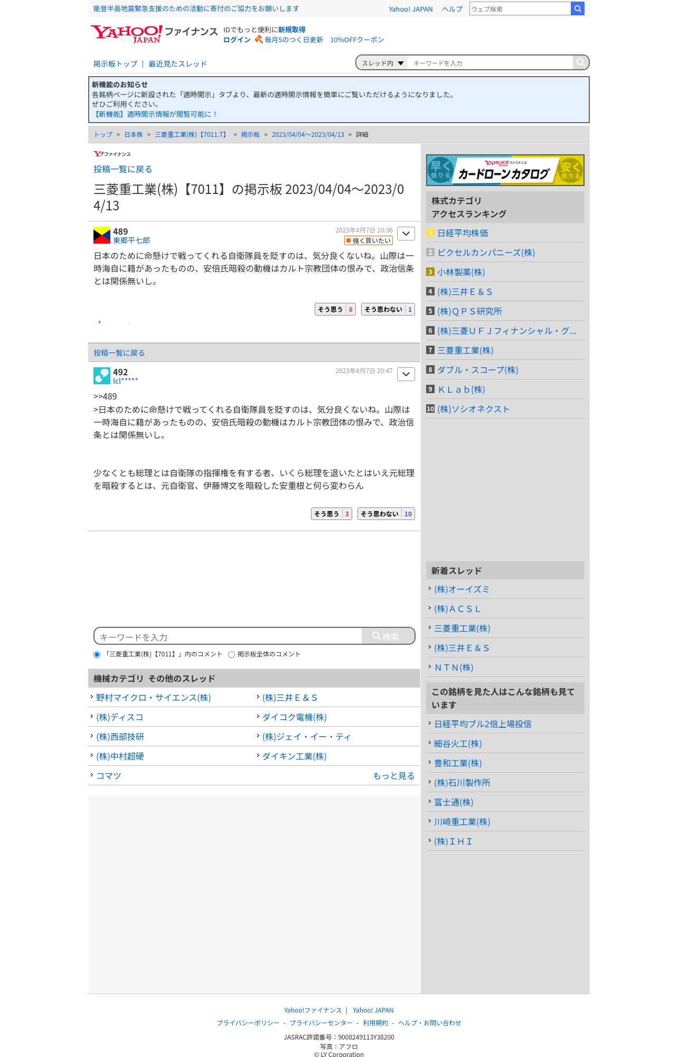Focus the top thread keyword input field

[490, 63]
